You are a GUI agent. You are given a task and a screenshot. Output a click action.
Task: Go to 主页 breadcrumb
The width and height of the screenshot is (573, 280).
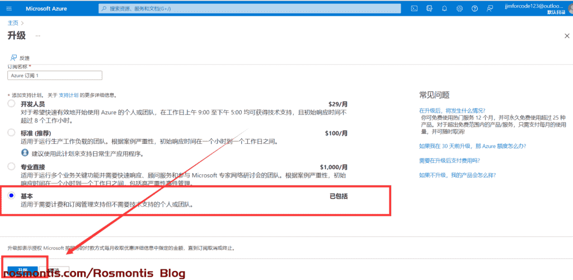(13, 22)
